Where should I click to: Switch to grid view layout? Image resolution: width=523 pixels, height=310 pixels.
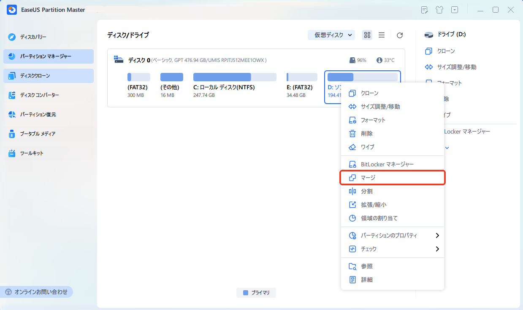tap(367, 35)
